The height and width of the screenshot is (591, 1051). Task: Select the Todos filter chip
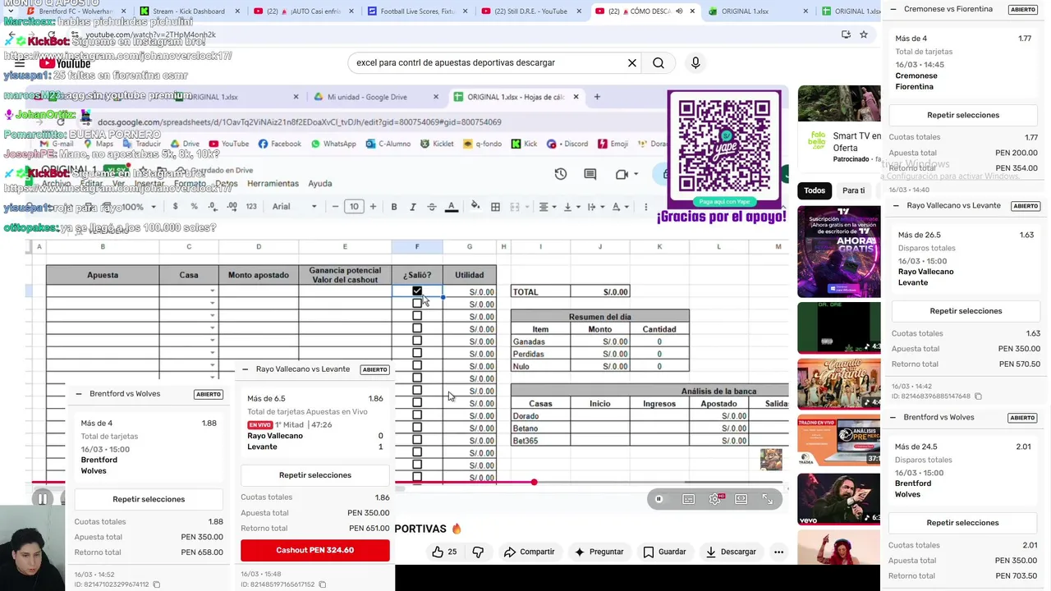click(x=815, y=190)
